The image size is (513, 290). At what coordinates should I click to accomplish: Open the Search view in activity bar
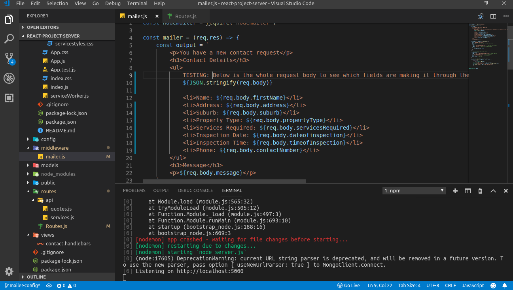pos(9,39)
